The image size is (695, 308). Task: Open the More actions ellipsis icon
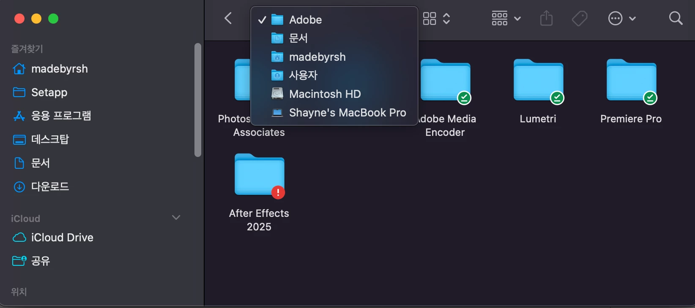click(615, 19)
